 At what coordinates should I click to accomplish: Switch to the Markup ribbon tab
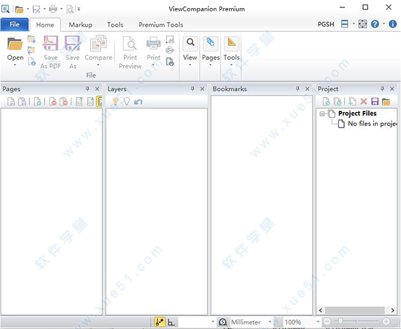81,25
